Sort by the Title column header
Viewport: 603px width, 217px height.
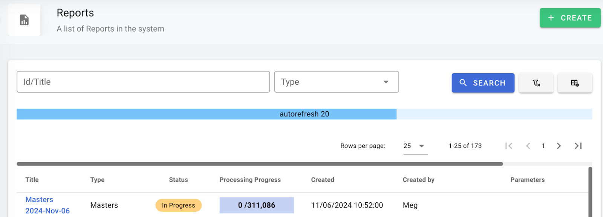point(32,180)
